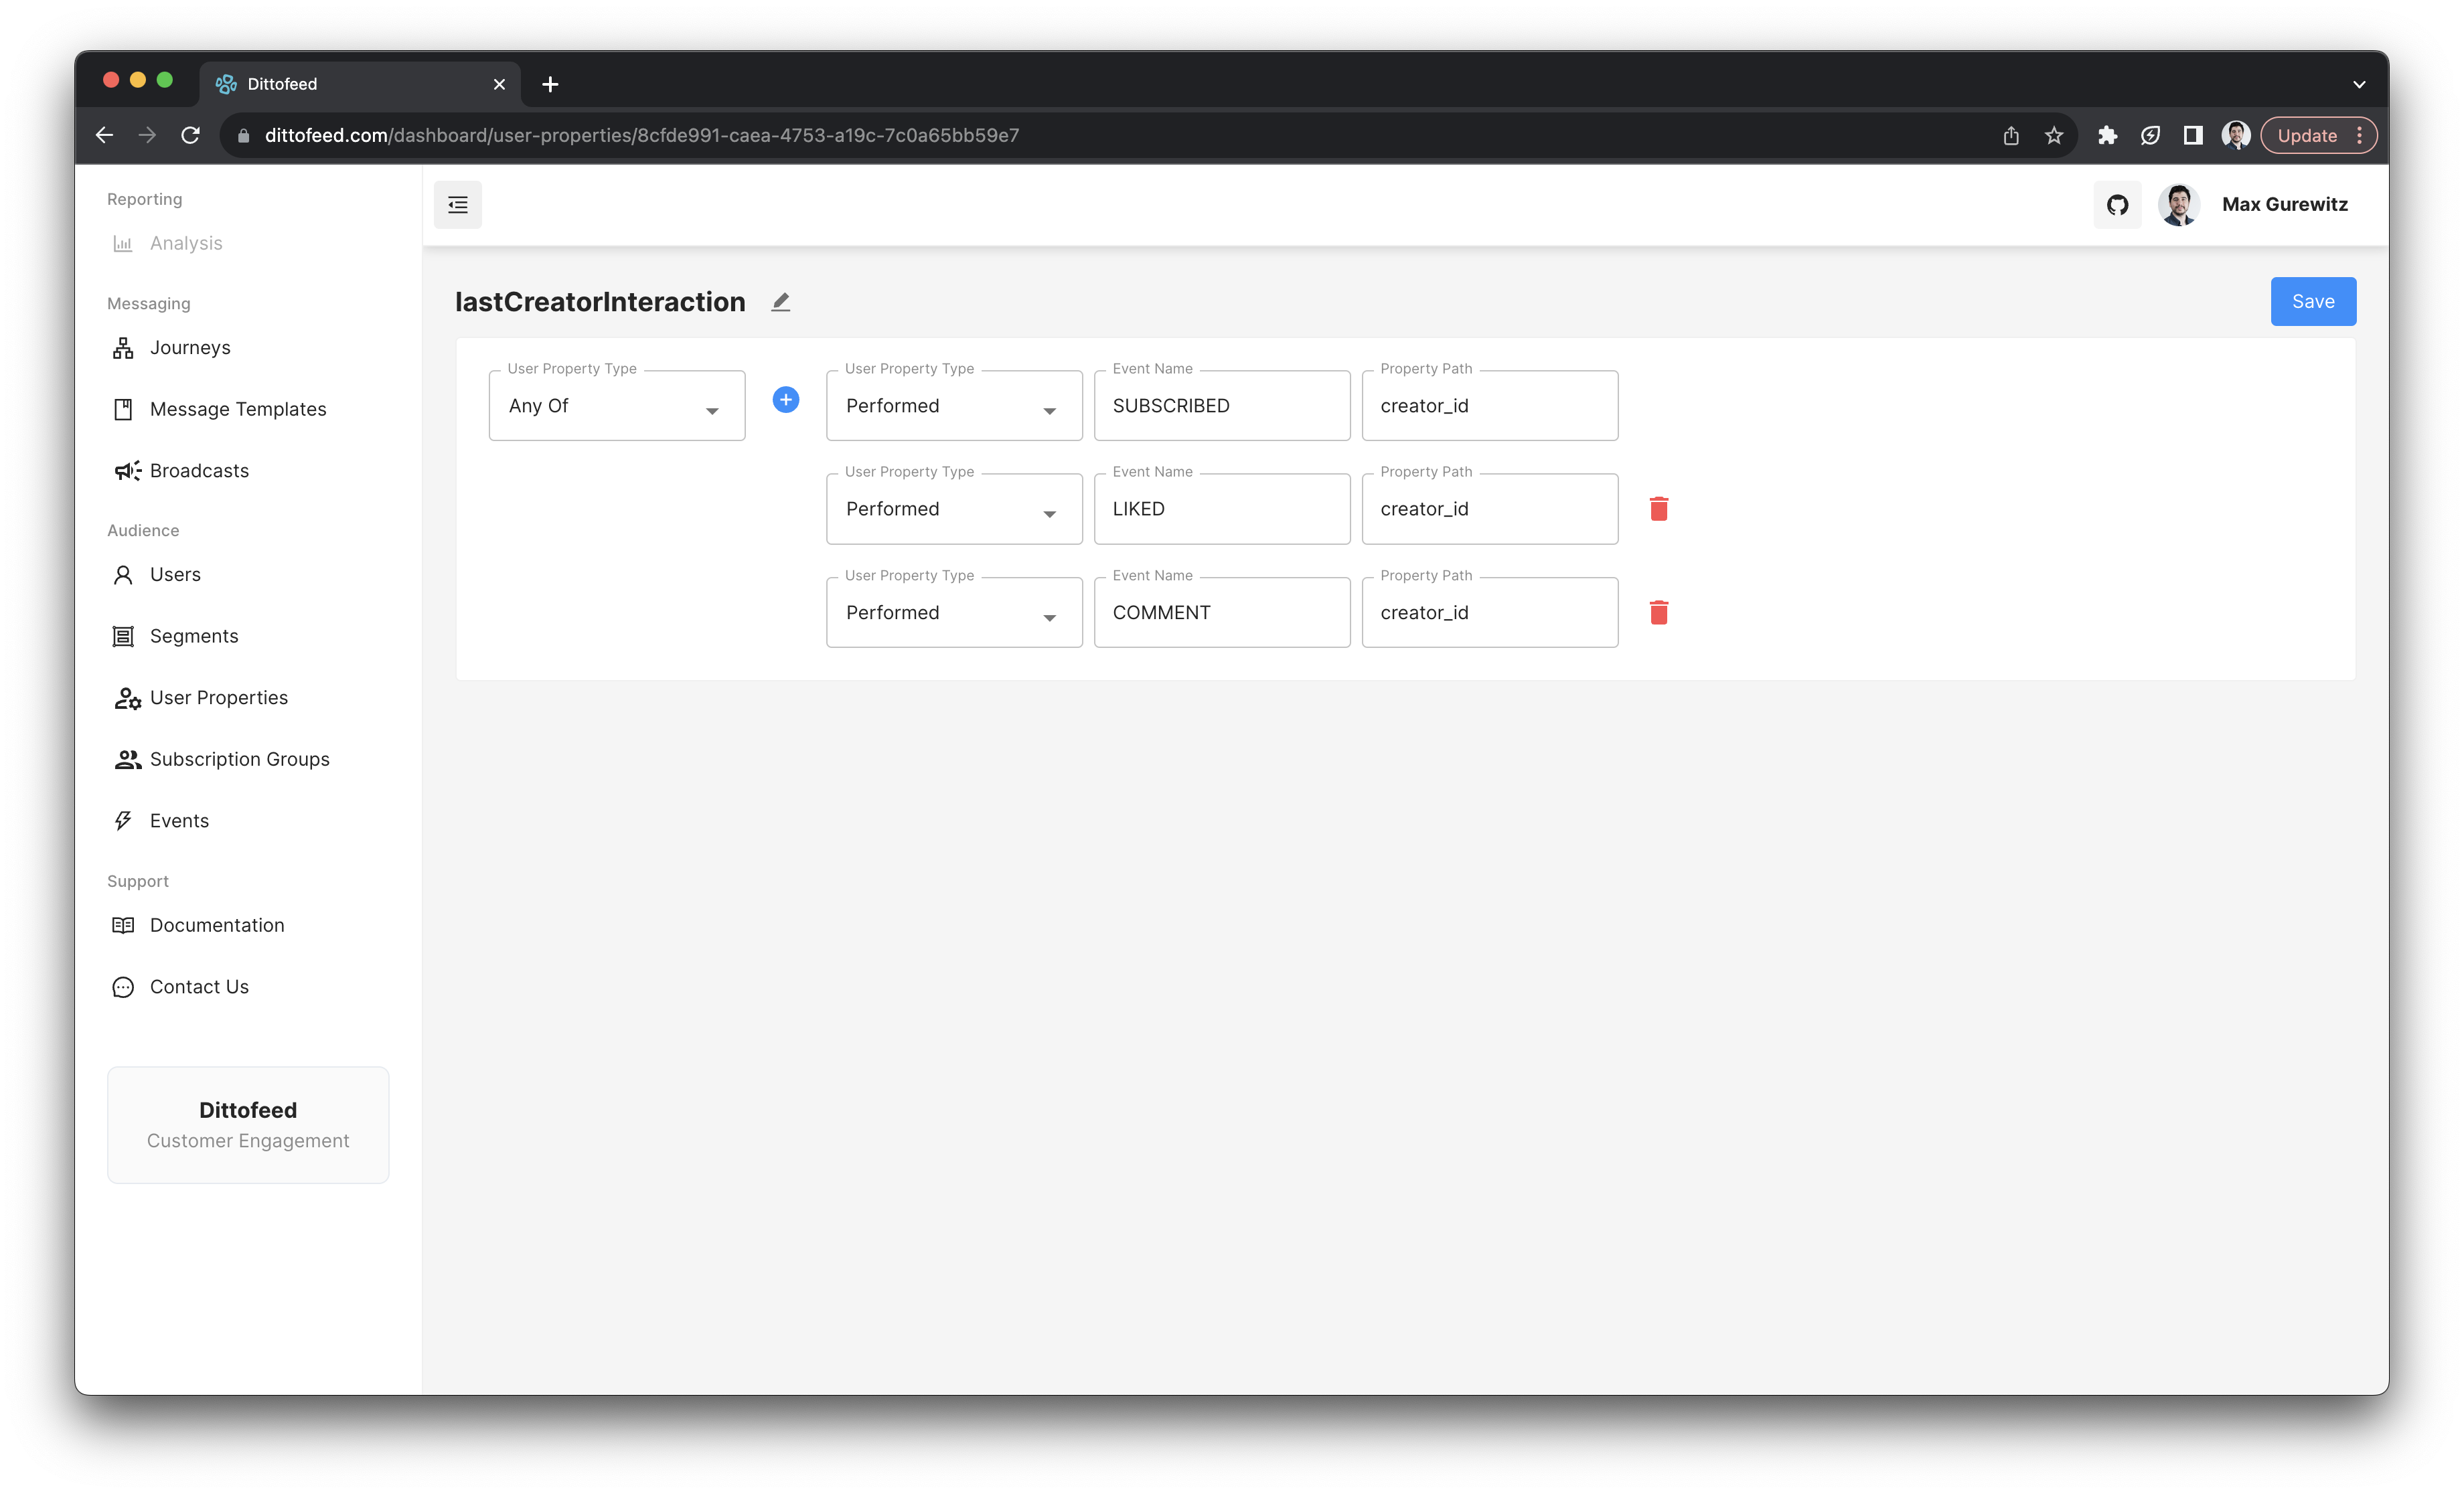Go forward in browser history
This screenshot has height=1494, width=2464.
tap(147, 135)
